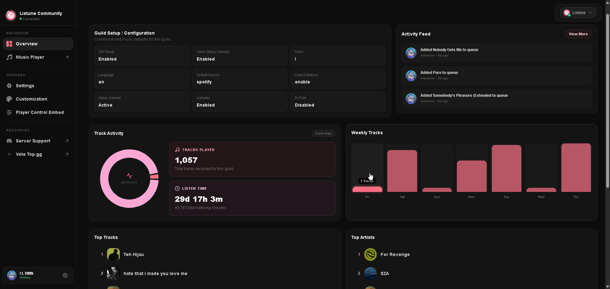610x289 pixels.
Task: Open the Music Player menu item
Action: 38,57
